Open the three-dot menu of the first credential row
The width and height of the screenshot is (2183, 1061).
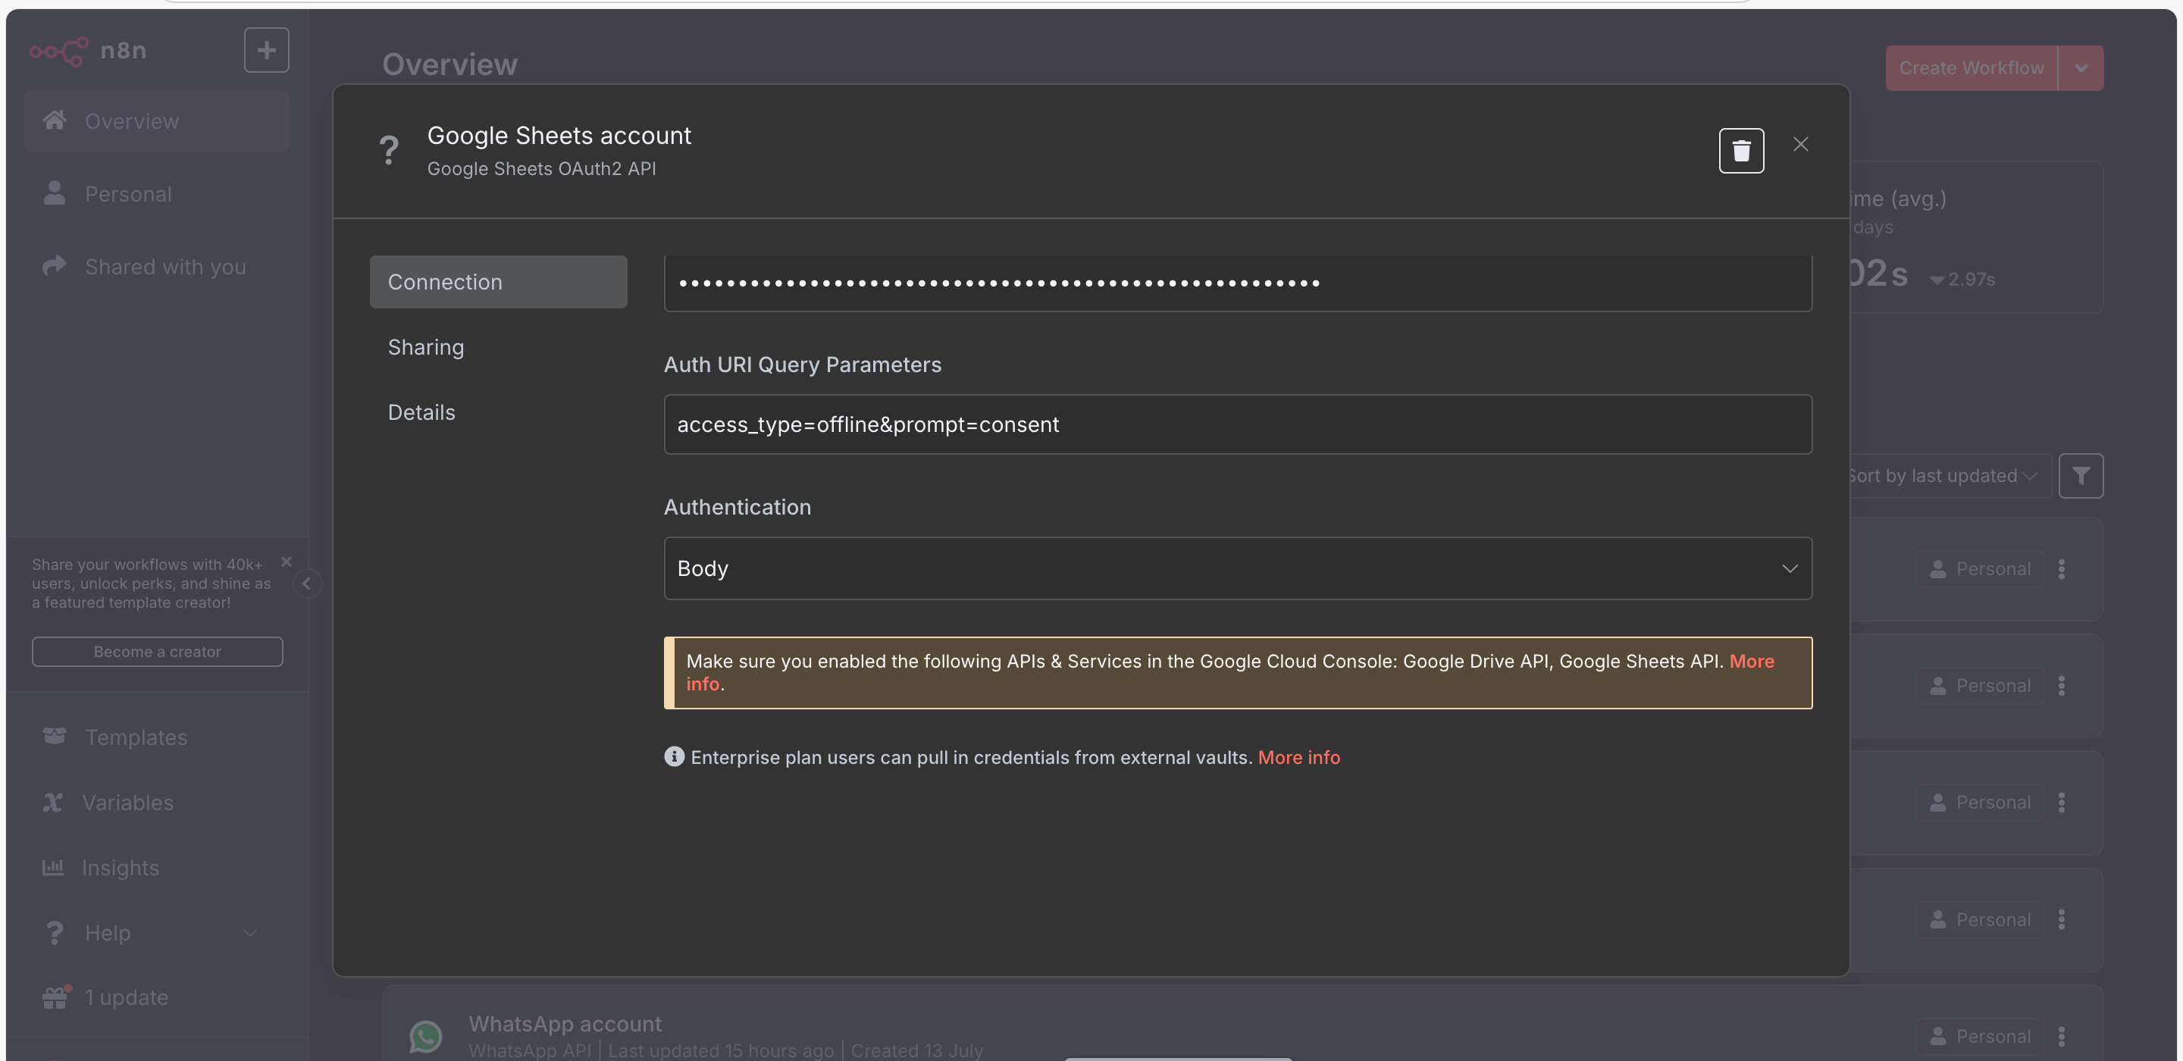pyautogui.click(x=2061, y=568)
